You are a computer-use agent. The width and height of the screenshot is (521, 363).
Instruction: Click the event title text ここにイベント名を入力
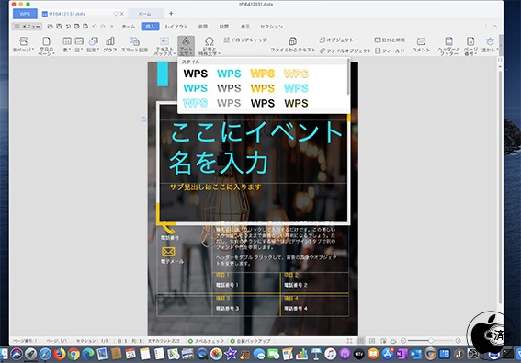[x=255, y=148]
